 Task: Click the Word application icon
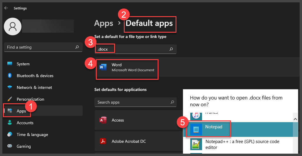(103, 67)
